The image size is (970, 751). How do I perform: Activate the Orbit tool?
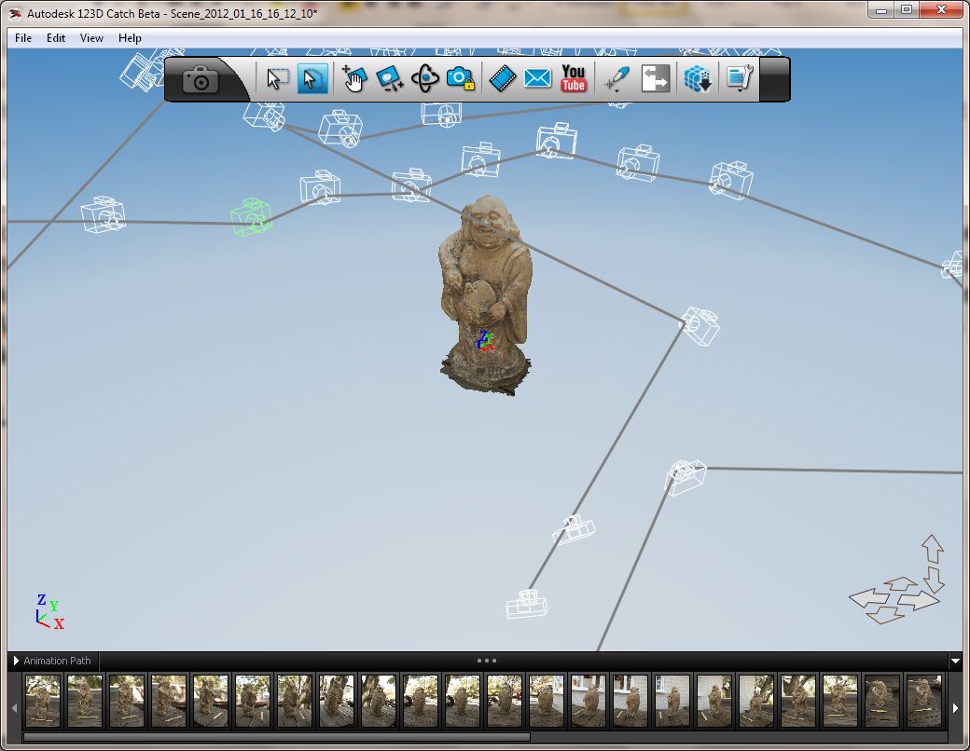pos(425,79)
